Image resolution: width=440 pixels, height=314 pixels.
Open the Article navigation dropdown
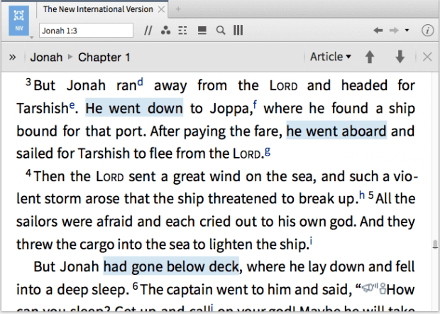pyautogui.click(x=331, y=57)
